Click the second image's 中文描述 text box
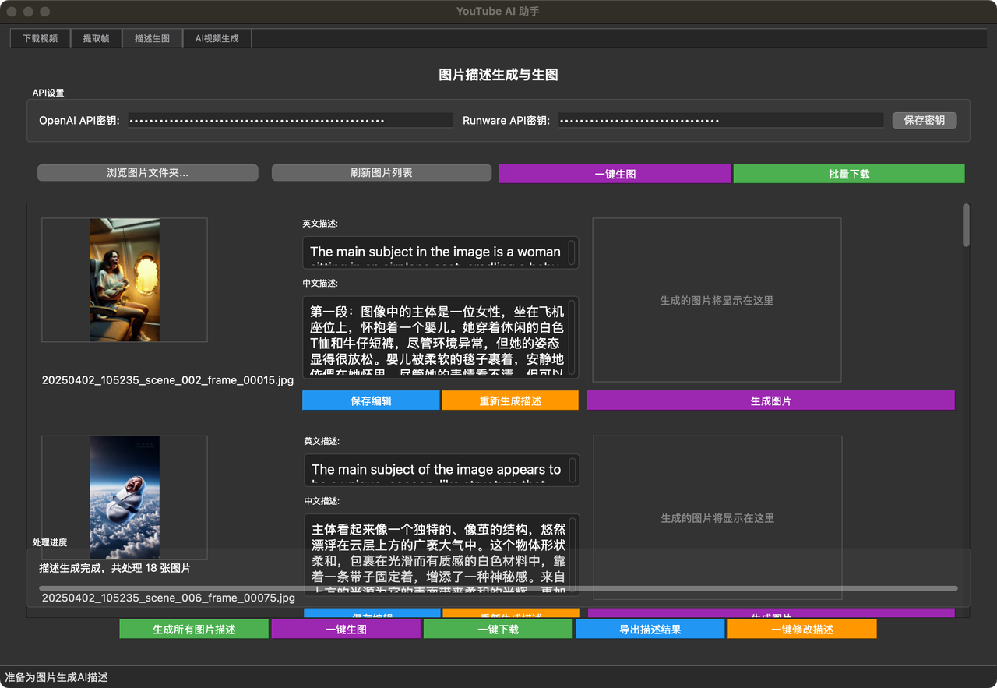The height and width of the screenshot is (688, 997). click(x=442, y=555)
